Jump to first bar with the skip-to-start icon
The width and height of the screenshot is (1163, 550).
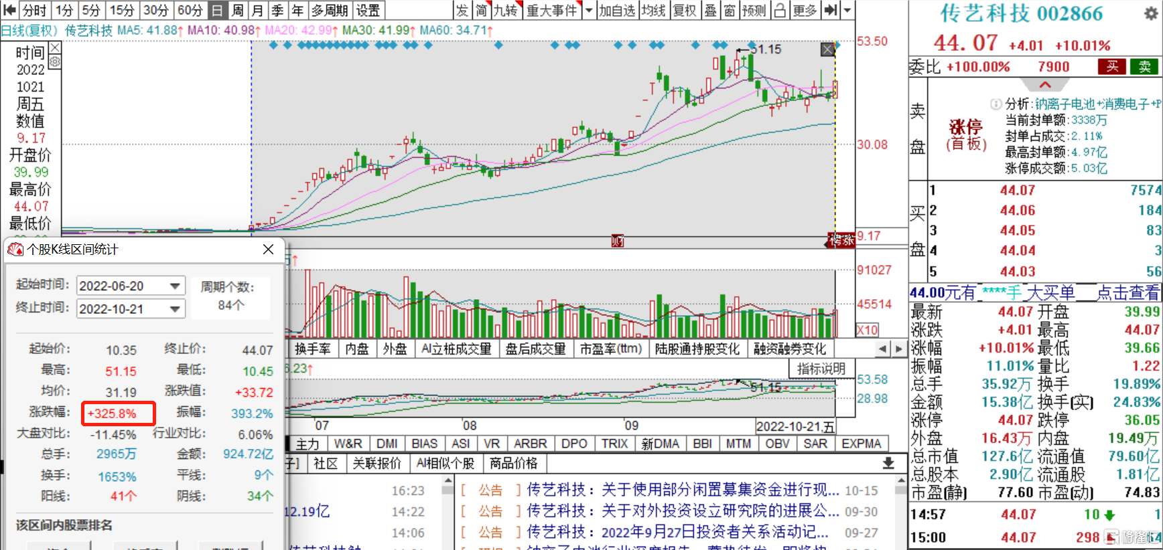click(9, 10)
